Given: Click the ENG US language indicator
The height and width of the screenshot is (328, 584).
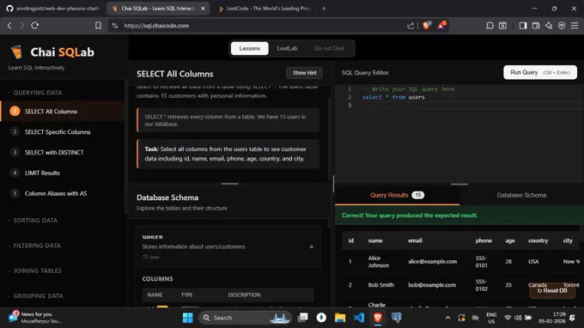Looking at the screenshot, I should pos(491,318).
